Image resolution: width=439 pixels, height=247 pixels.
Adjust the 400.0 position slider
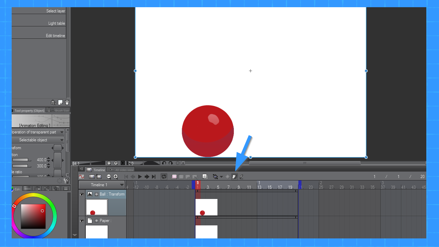pyautogui.click(x=22, y=160)
